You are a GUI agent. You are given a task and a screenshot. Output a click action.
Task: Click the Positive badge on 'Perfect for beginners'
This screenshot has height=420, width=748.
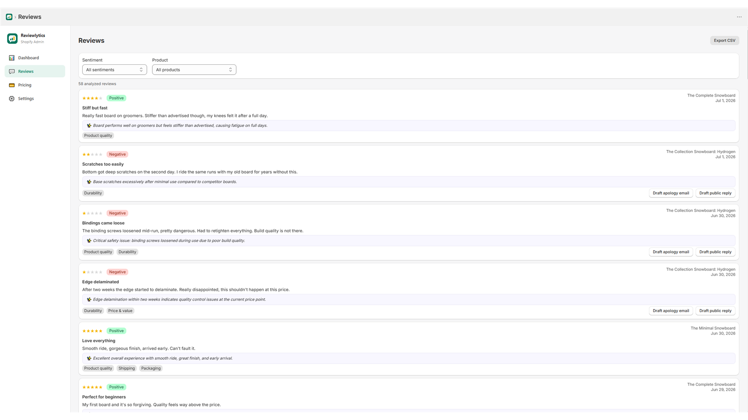(x=116, y=387)
